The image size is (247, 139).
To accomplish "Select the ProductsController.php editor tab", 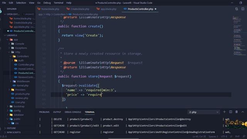I will point(140,9).
